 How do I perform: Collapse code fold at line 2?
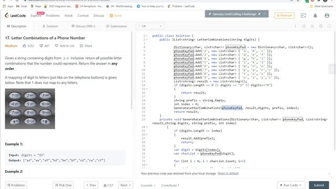click(x=147, y=40)
